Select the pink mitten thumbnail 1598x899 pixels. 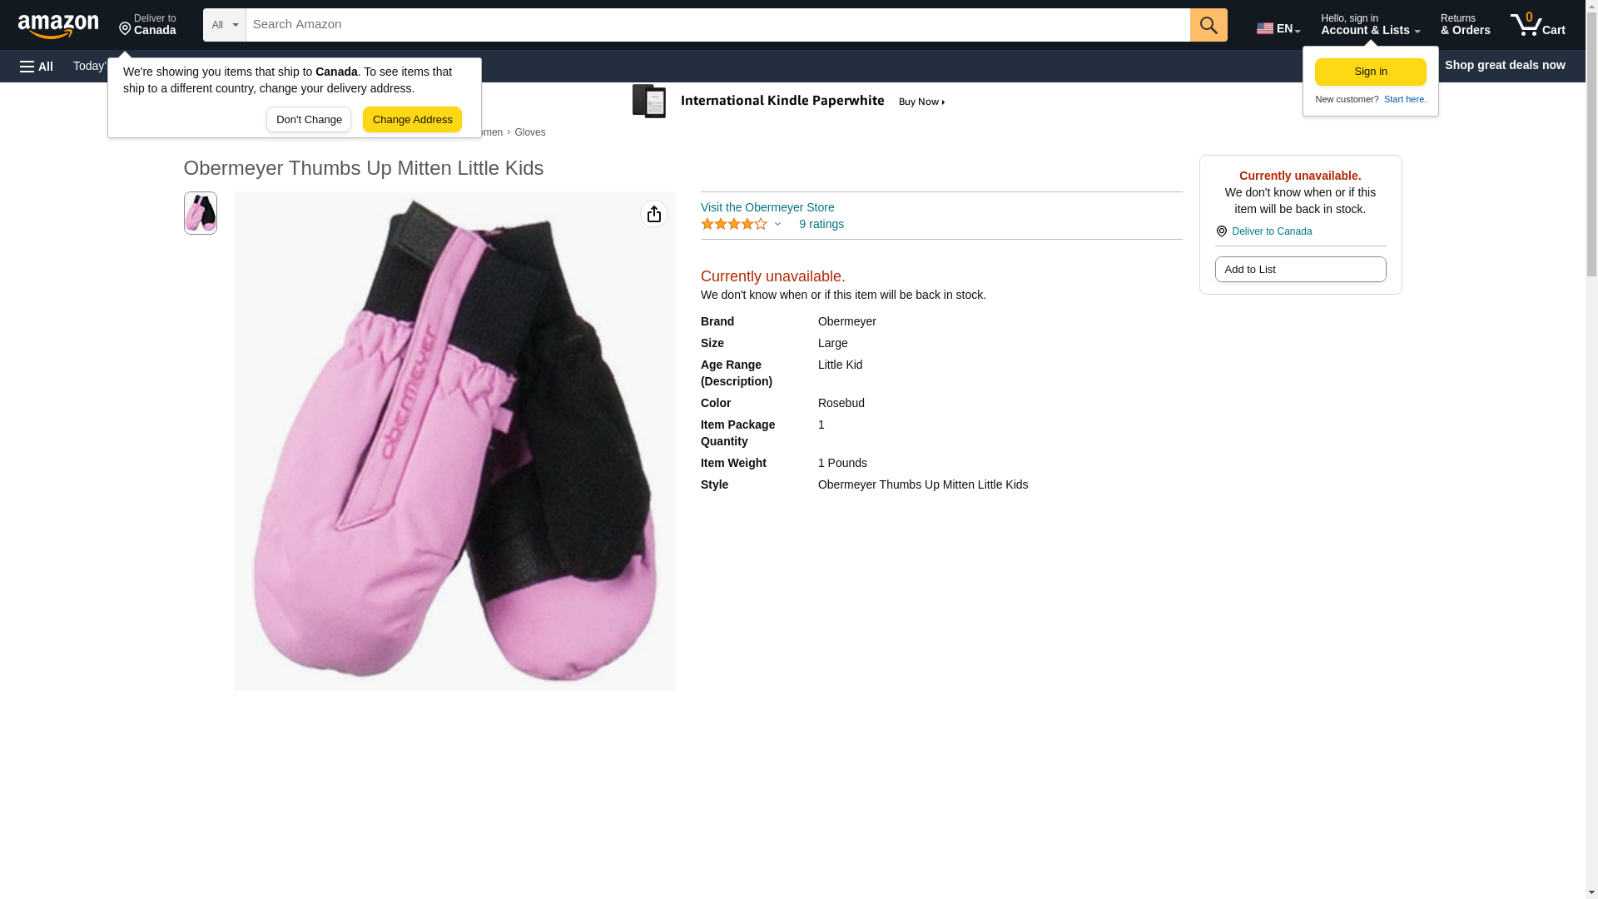pyautogui.click(x=201, y=213)
